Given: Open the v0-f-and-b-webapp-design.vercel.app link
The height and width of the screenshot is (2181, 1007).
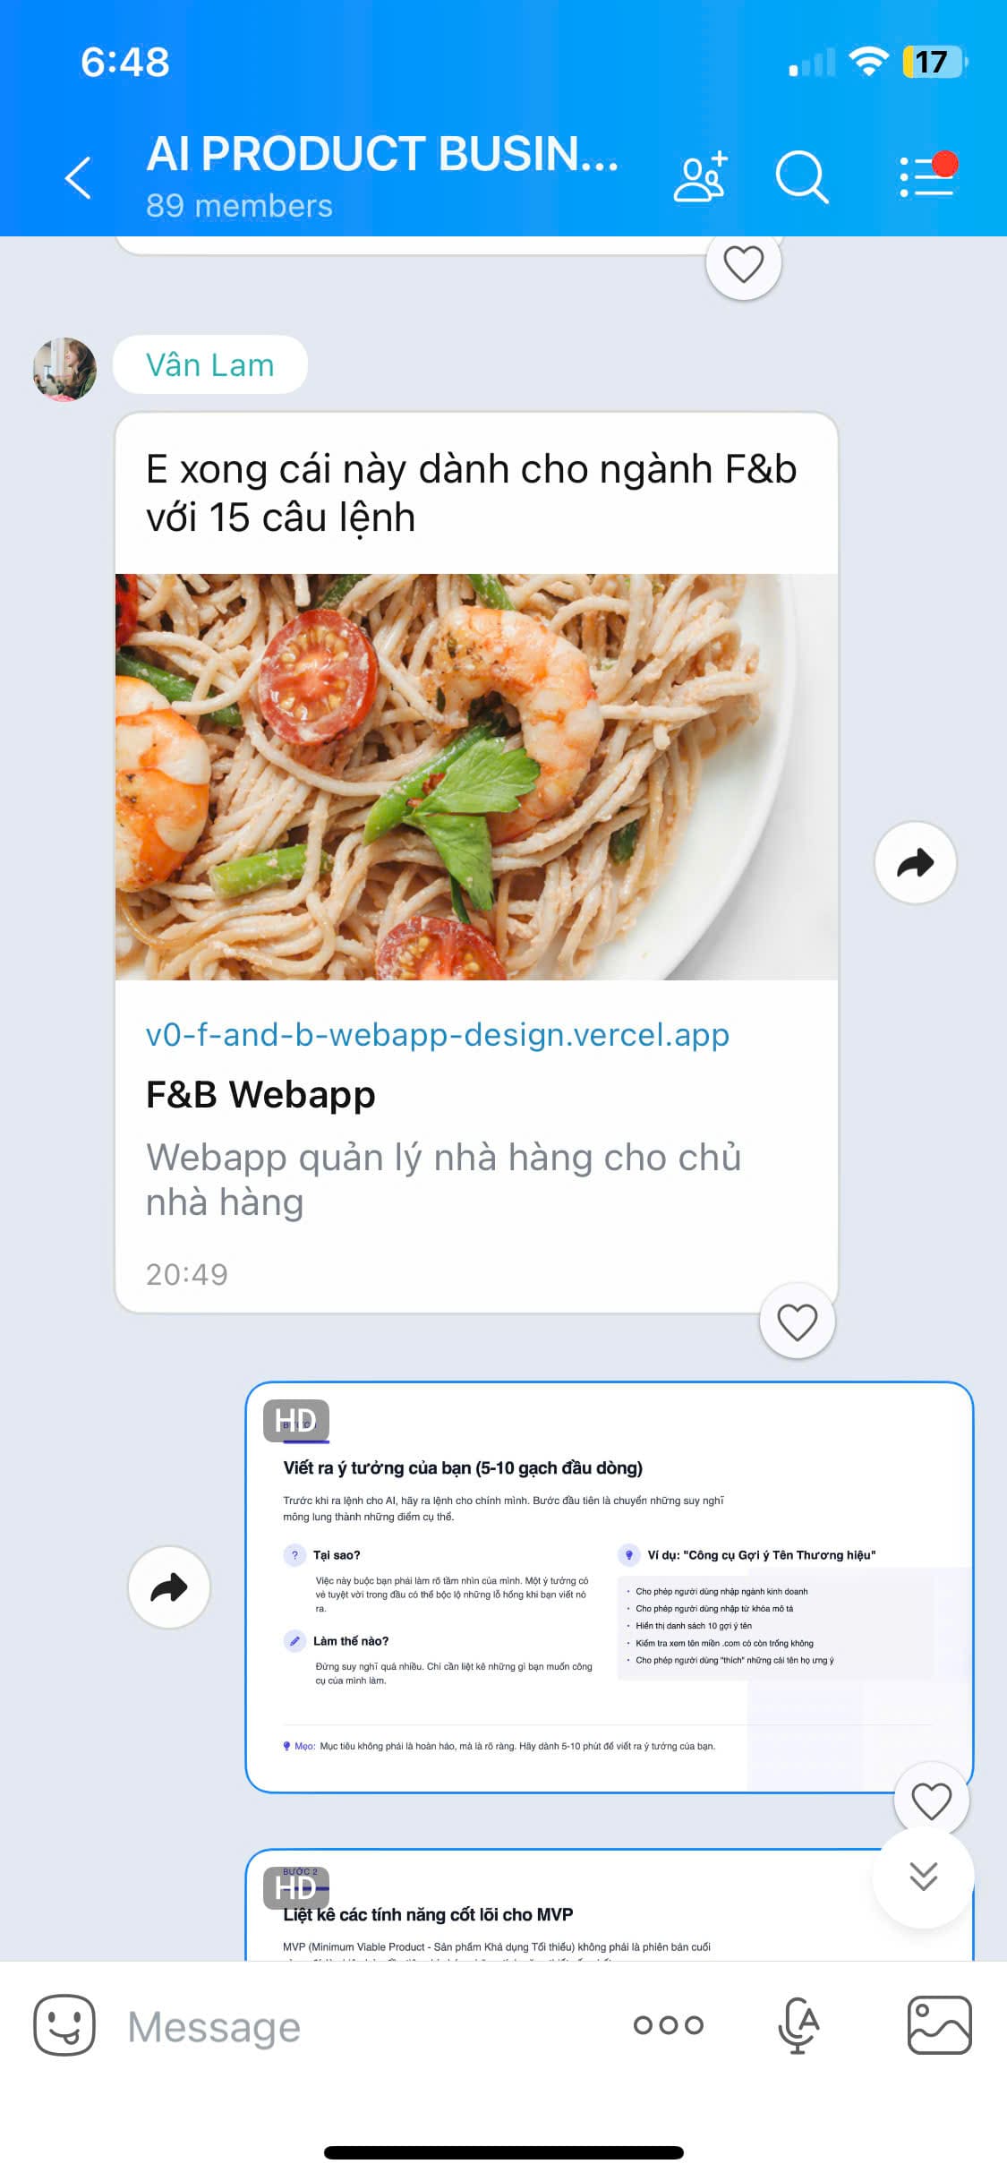Looking at the screenshot, I should pos(438,1034).
